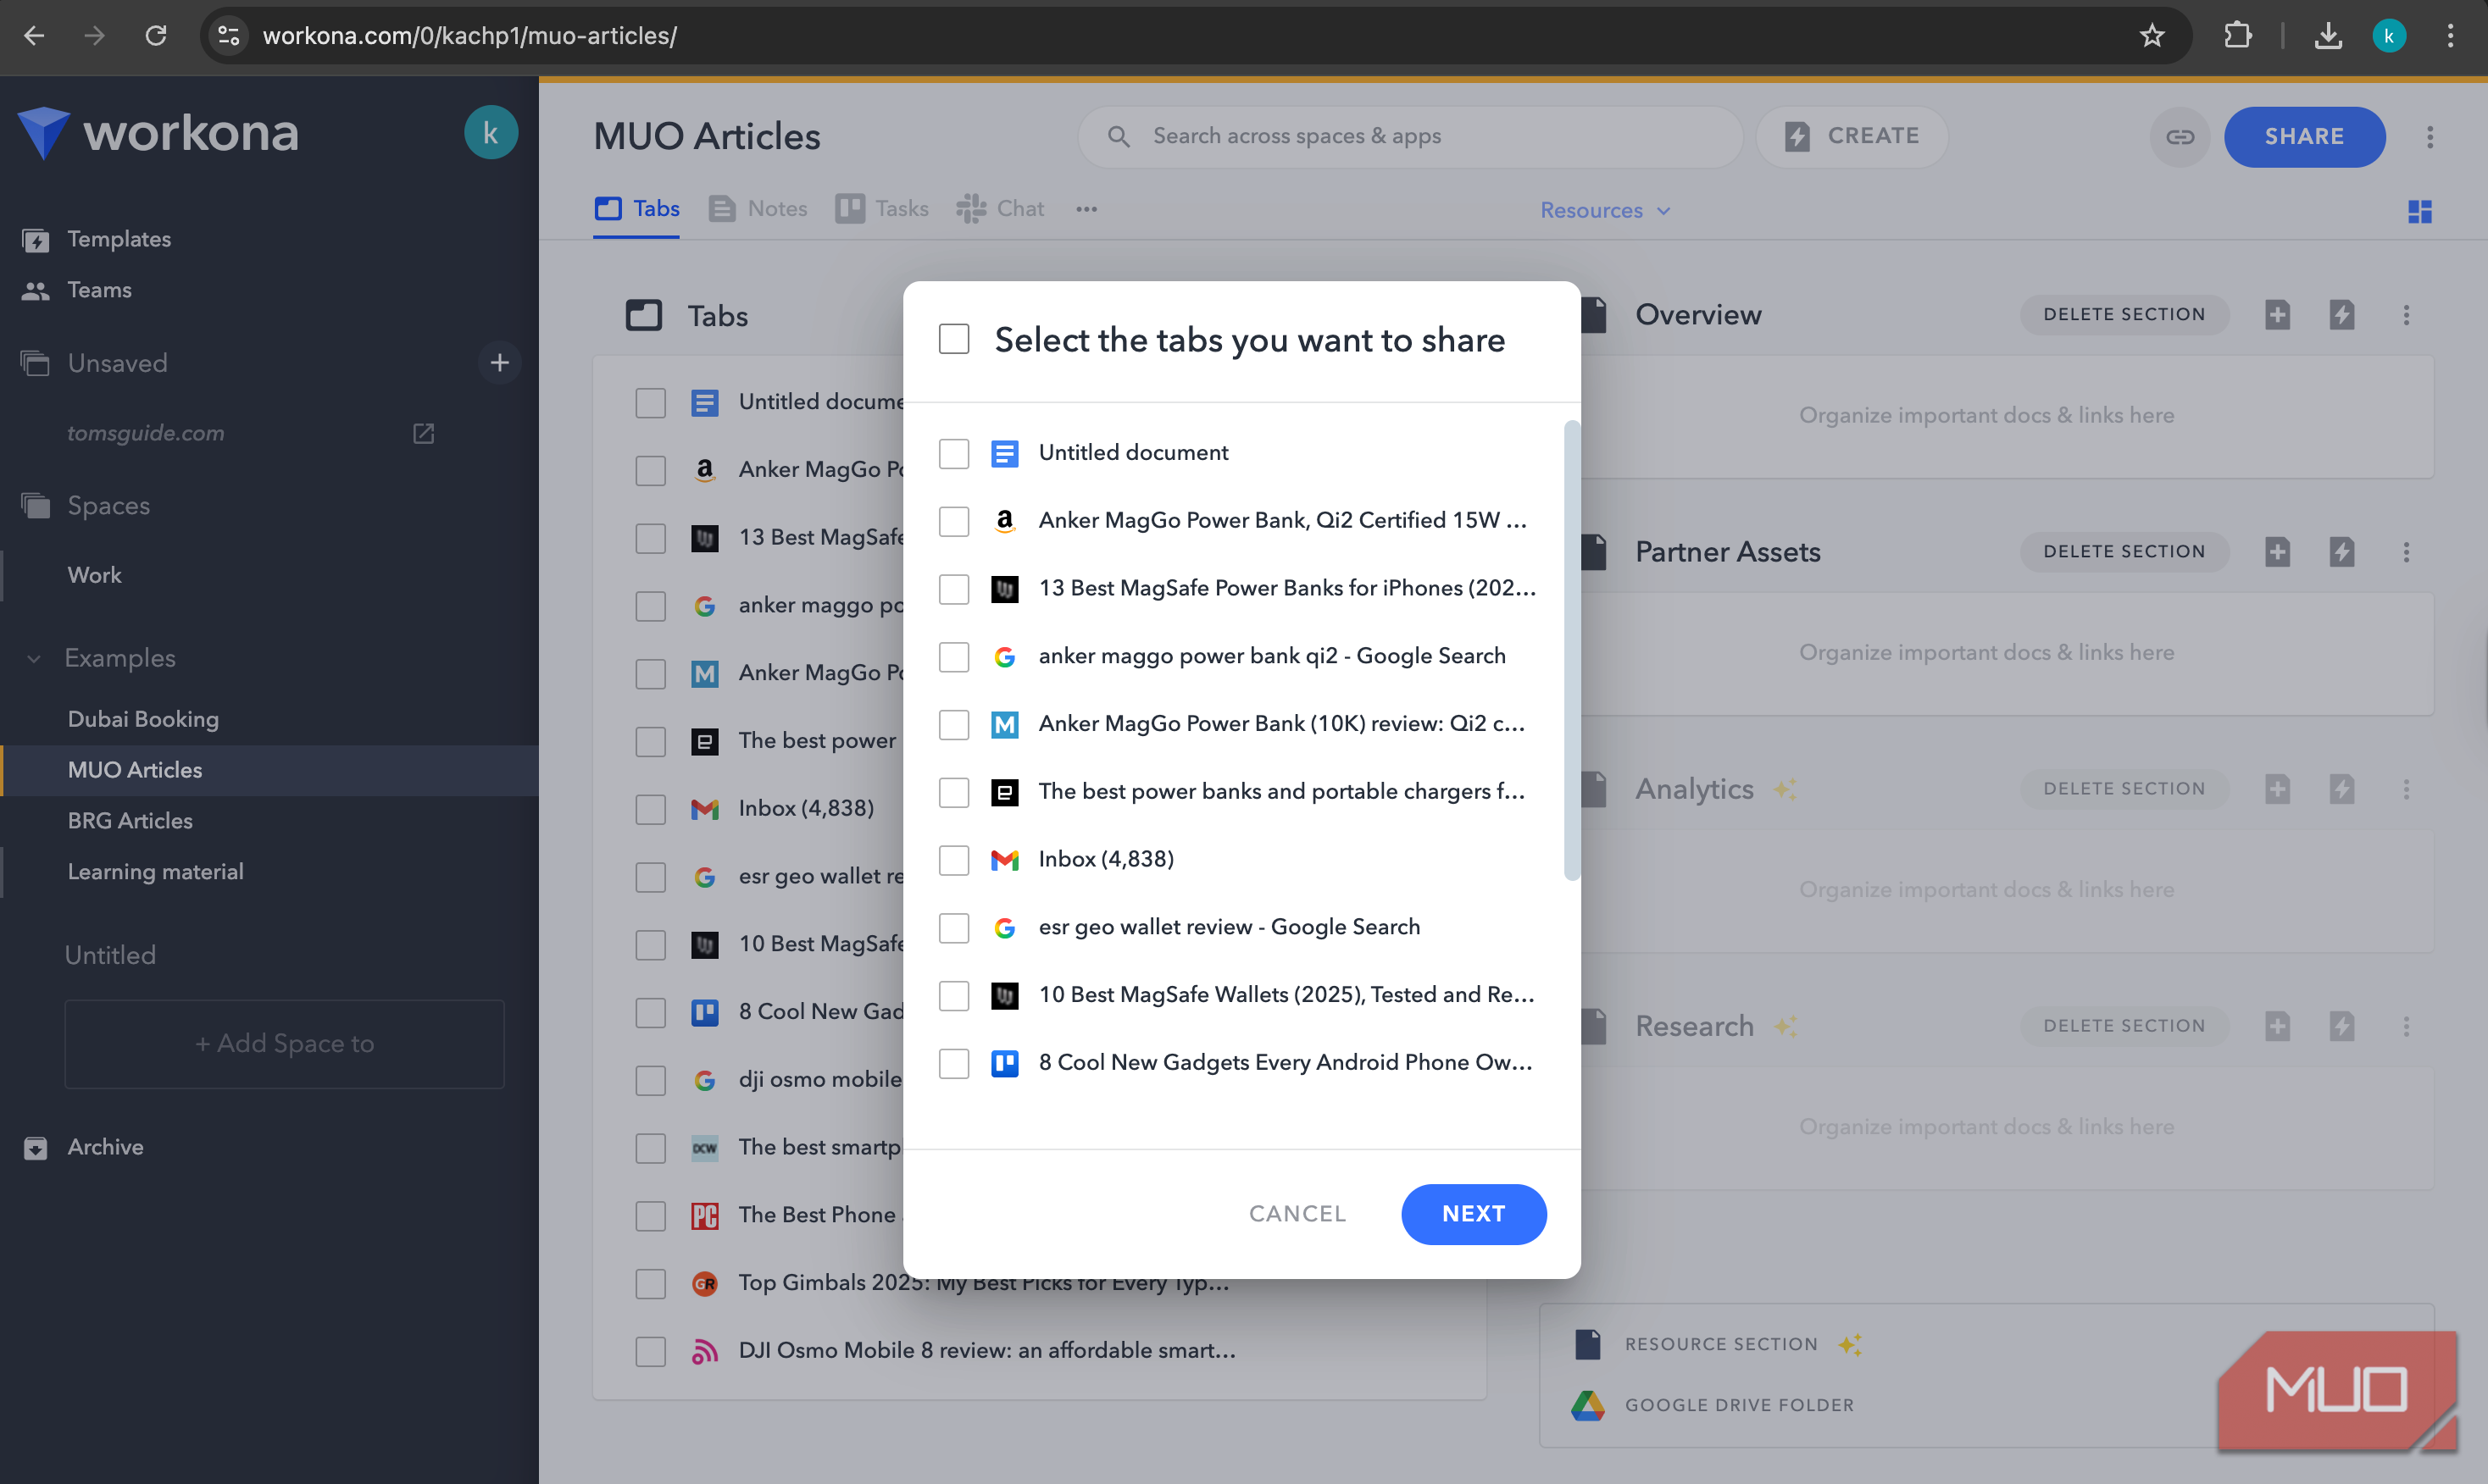Image resolution: width=2488 pixels, height=1484 pixels.
Task: Bookmark this page with the star icon
Action: point(2152,36)
